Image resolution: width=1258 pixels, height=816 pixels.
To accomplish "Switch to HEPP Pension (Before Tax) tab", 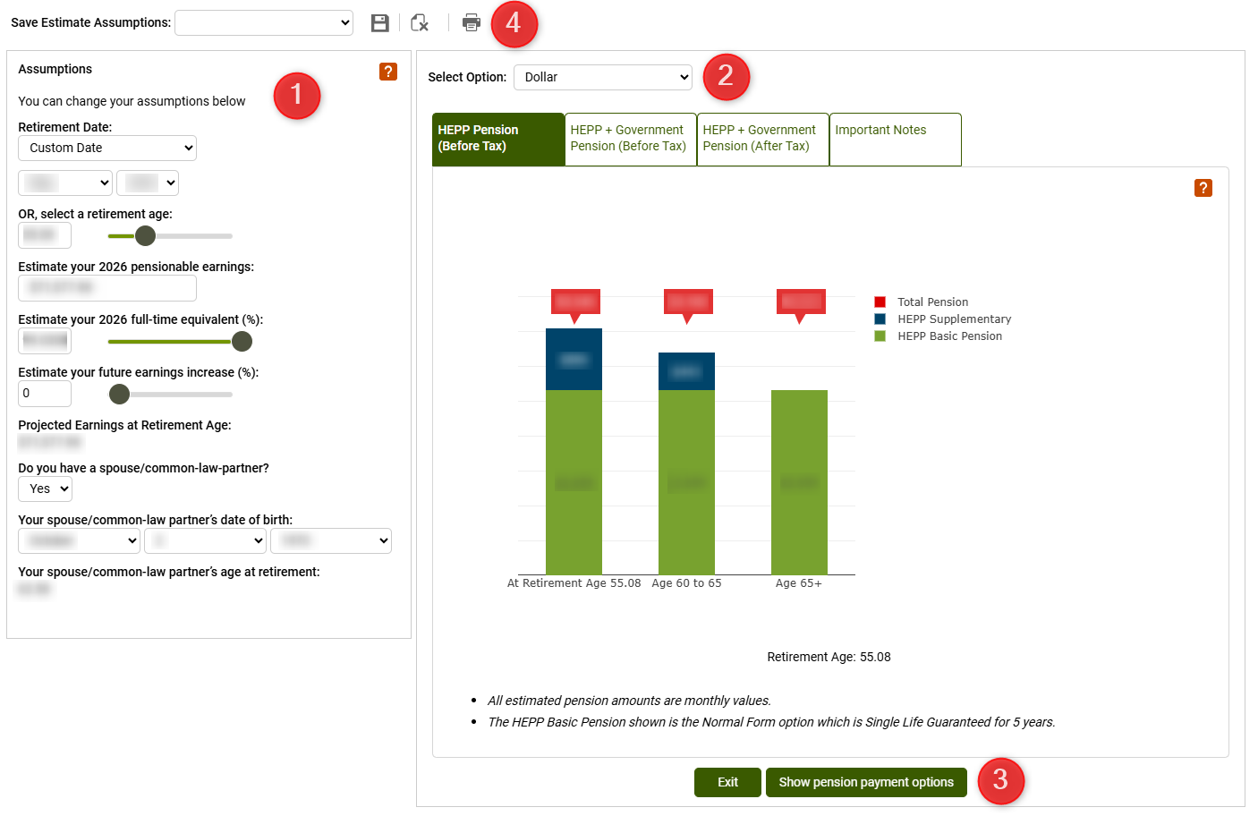I will tap(498, 139).
